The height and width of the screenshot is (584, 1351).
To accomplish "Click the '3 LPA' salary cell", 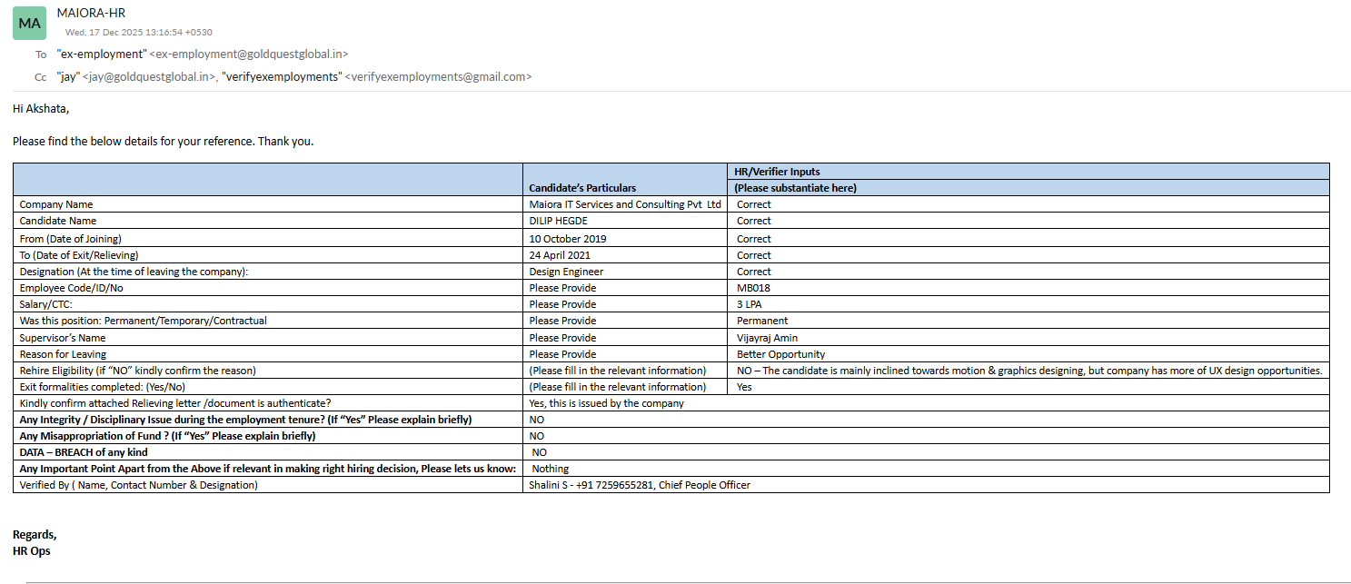I will [x=1029, y=304].
